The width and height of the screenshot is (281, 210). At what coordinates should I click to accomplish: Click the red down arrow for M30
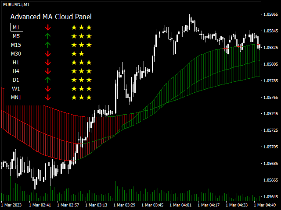coord(48,54)
